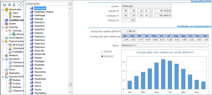
Task: Click the Source field with Meteonorm 7.1
Action: [165, 45]
